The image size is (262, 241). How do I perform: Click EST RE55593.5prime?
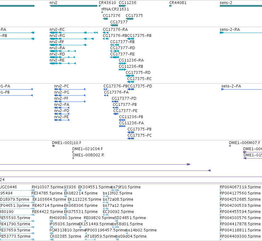pyautogui.click(x=15, y=218)
